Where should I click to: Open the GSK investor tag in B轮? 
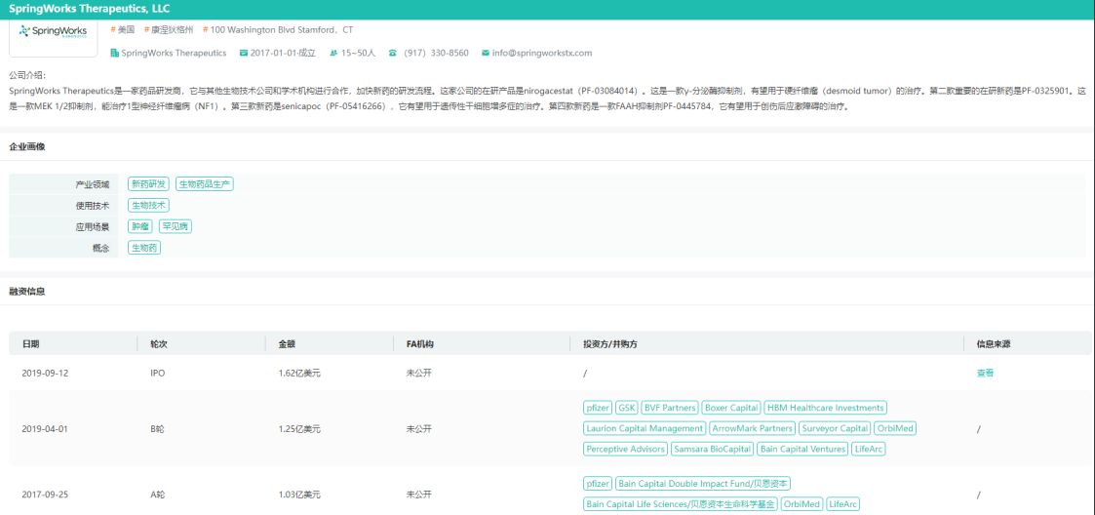(x=626, y=408)
